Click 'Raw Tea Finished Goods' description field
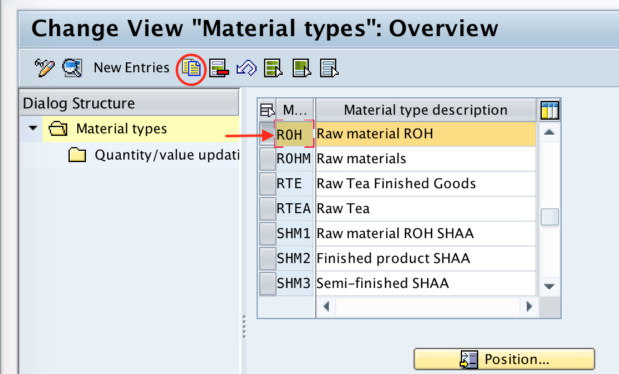Image resolution: width=619 pixels, height=374 pixels. coord(426,184)
